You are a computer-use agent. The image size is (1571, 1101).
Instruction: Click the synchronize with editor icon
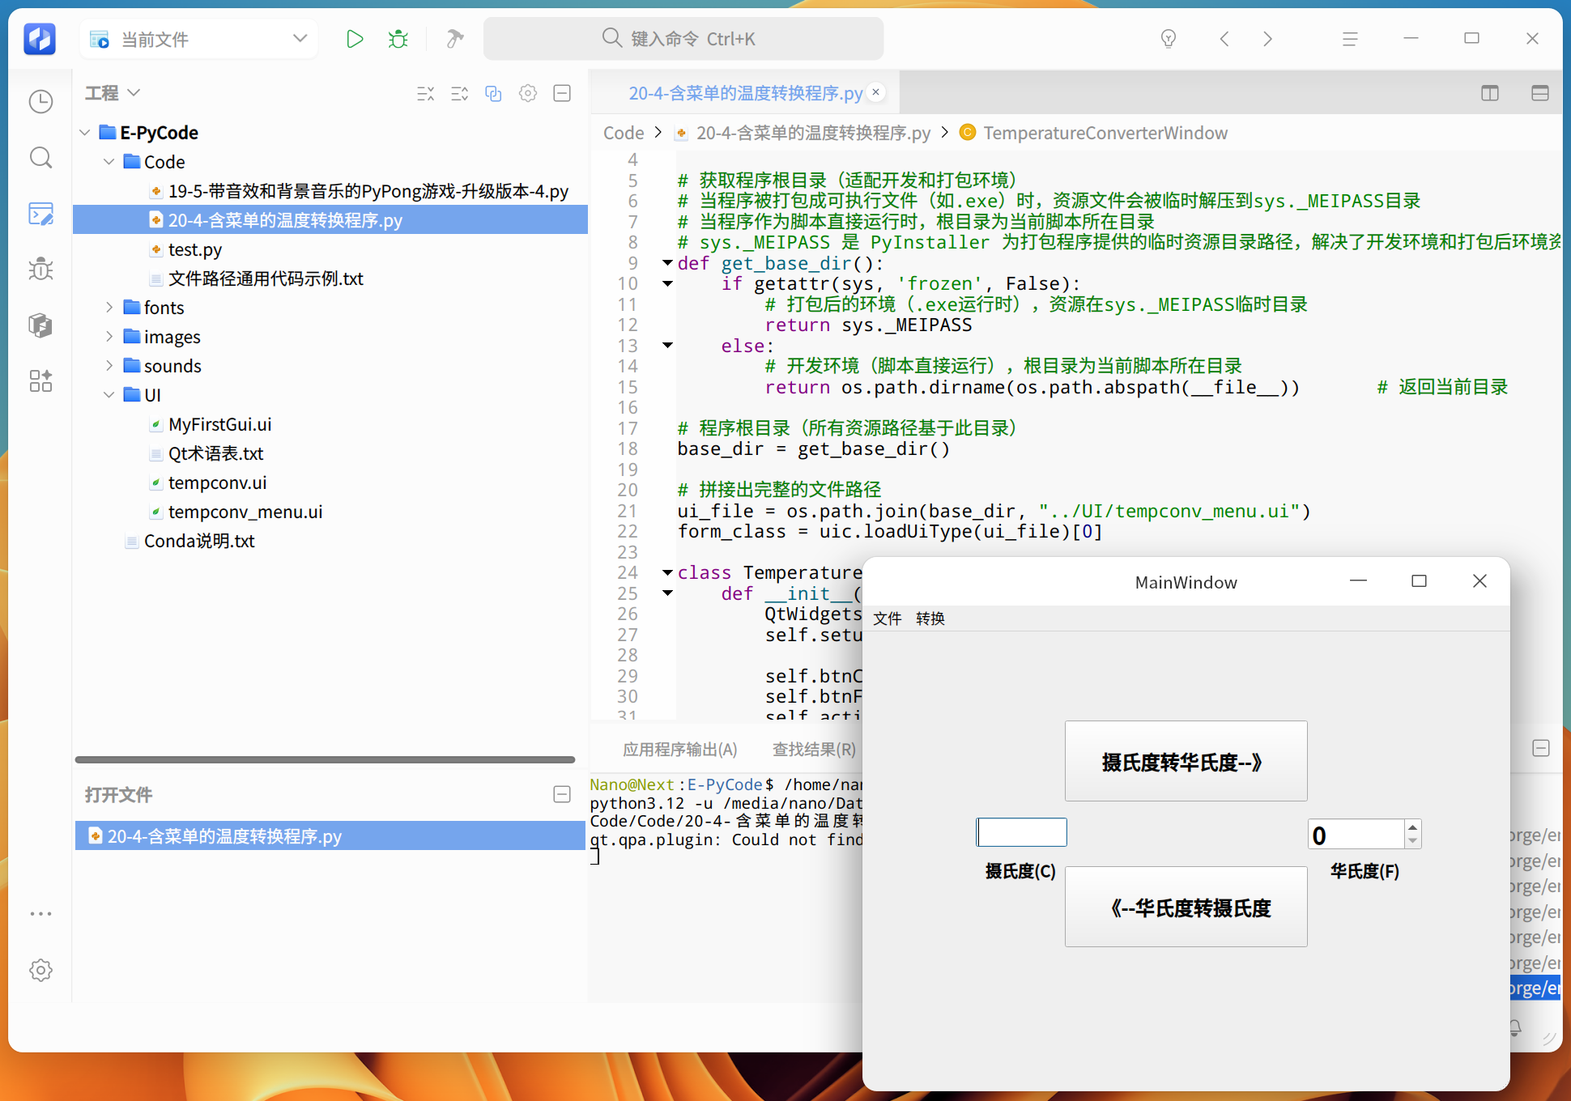tap(493, 94)
